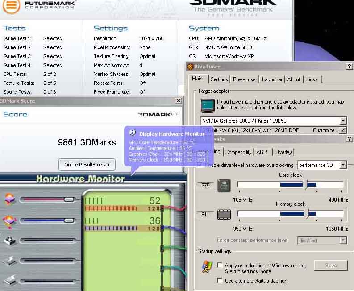
Task: Click the Feature Tests value 5 of 5
Action: [50, 83]
